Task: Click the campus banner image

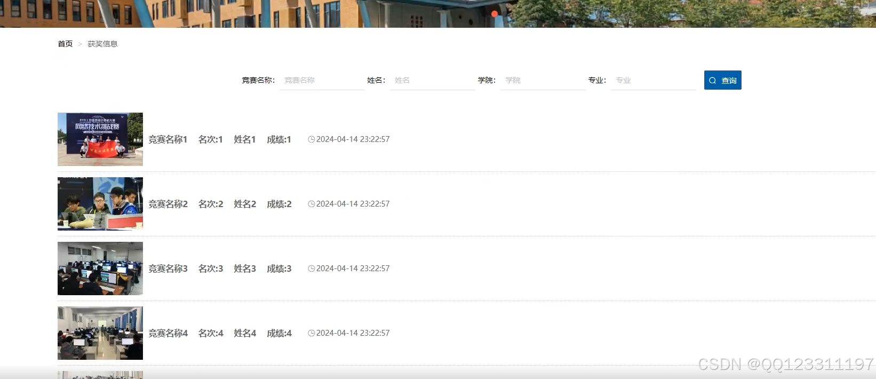Action: [438, 13]
